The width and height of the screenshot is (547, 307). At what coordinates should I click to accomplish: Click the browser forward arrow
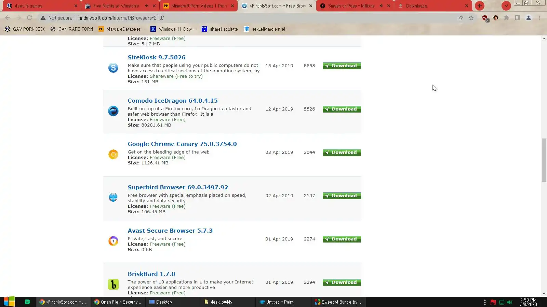18,18
